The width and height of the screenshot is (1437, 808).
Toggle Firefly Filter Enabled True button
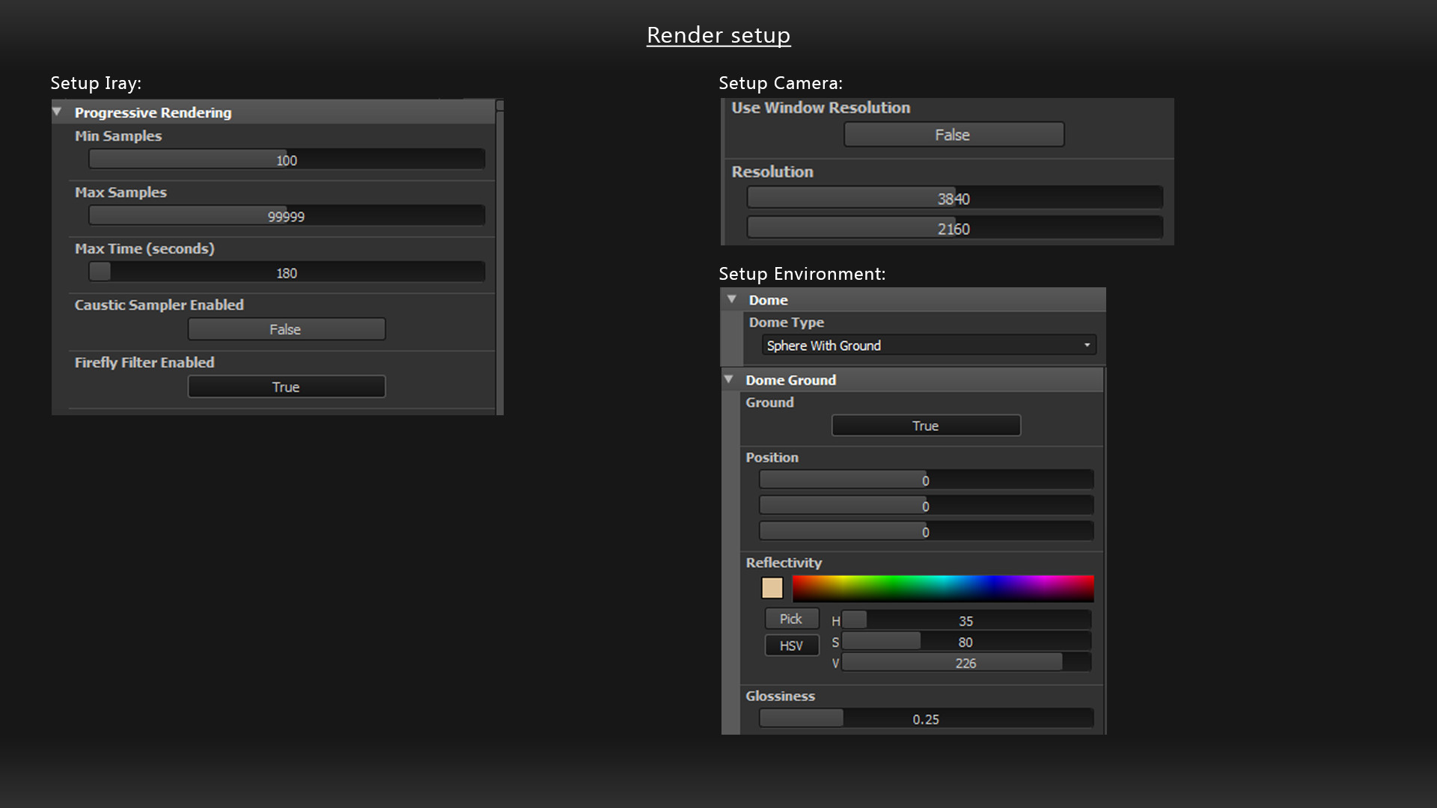287,387
